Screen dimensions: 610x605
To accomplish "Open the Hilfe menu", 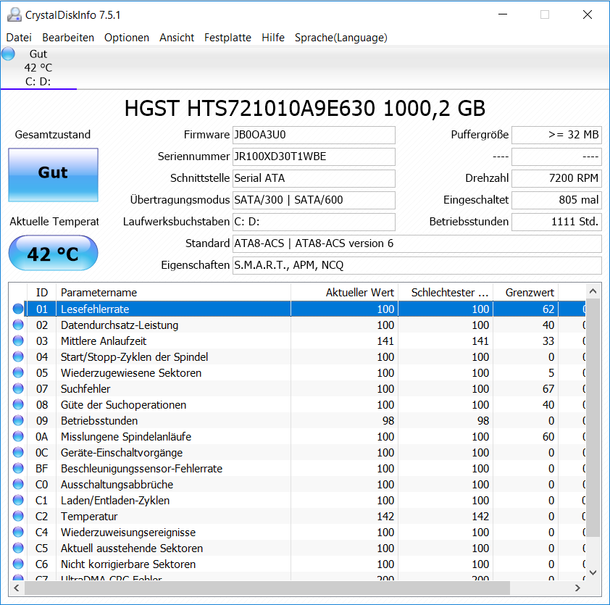I will coord(272,38).
